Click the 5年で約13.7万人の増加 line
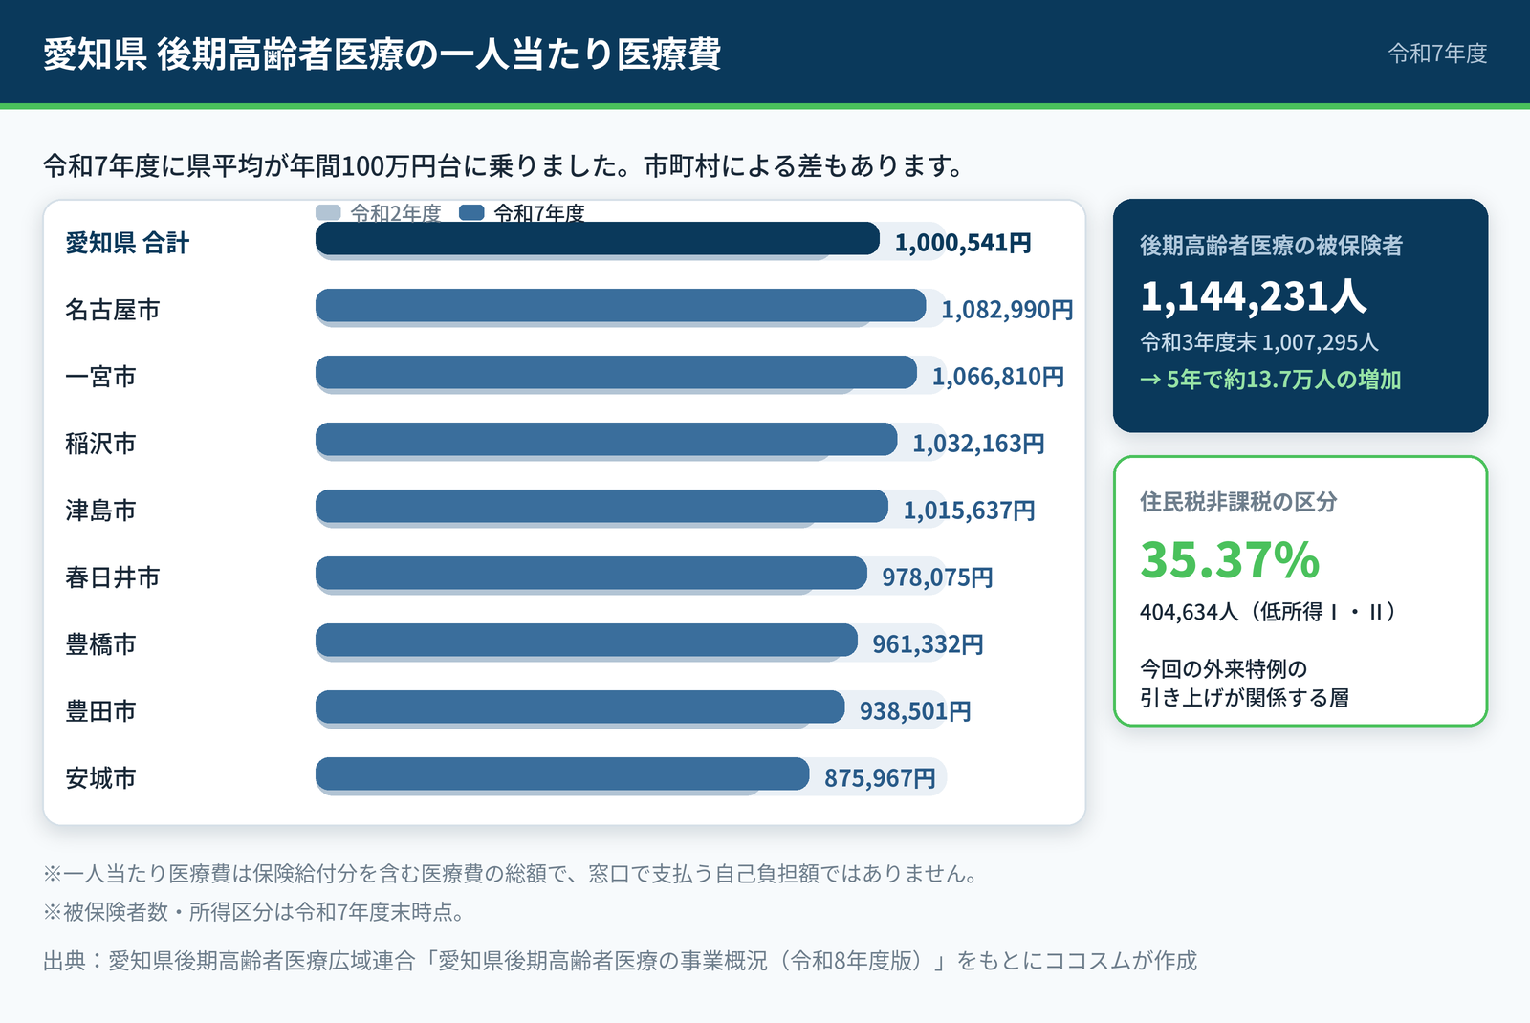Image resolution: width=1530 pixels, height=1023 pixels. pyautogui.click(x=1271, y=380)
